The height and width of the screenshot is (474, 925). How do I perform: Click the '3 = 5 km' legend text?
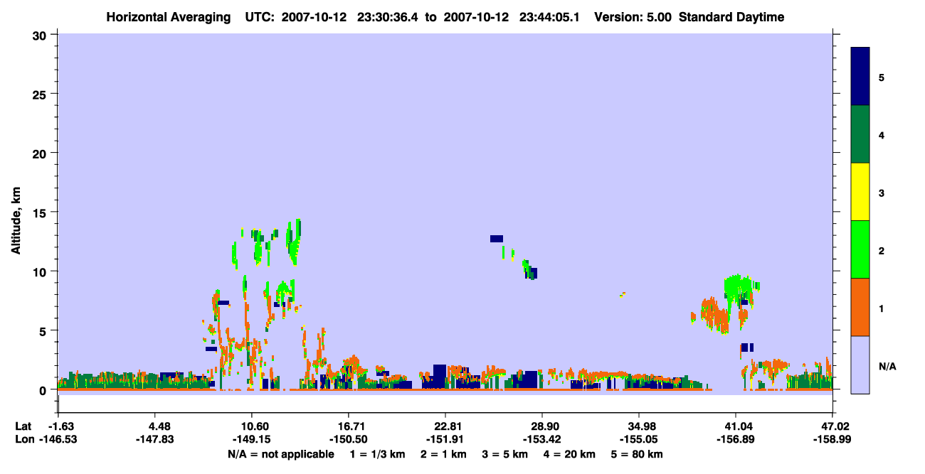point(505,454)
